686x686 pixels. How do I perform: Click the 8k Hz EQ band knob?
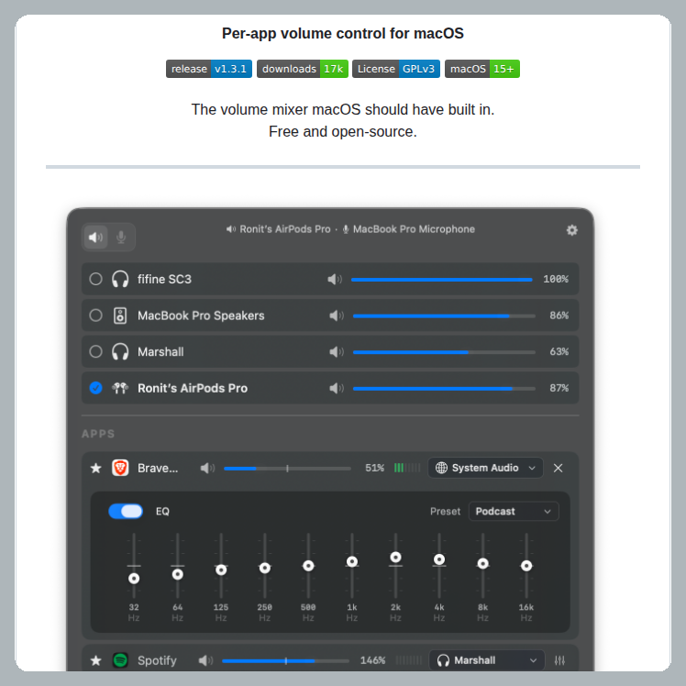point(483,563)
